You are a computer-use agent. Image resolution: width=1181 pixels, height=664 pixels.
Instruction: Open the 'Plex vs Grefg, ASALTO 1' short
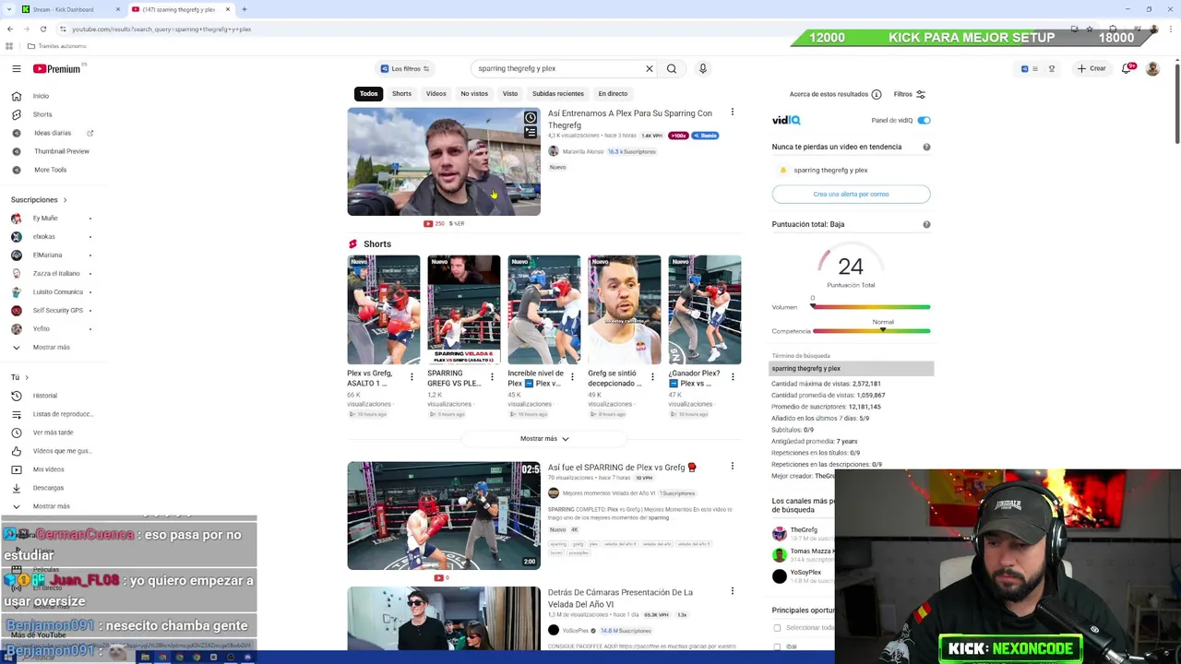(383, 310)
